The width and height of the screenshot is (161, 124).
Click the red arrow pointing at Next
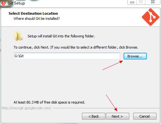coord(111,103)
